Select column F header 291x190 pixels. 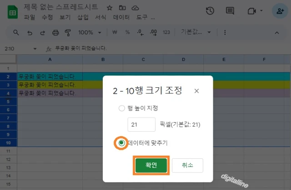(264, 59)
